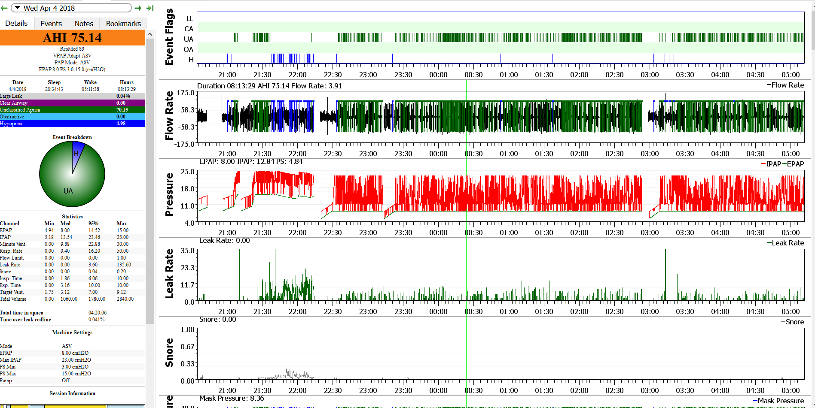The height and width of the screenshot is (408, 815).
Task: Click the VPAP Adapt ASV machine name
Action: [72, 56]
